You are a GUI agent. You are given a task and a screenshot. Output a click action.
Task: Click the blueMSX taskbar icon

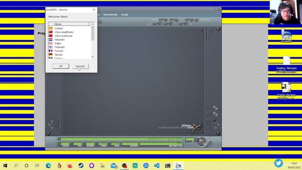pyautogui.click(x=178, y=166)
